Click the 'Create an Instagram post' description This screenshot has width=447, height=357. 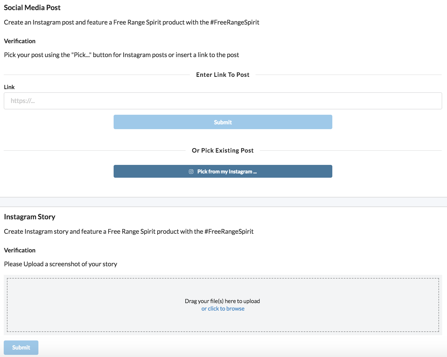[x=131, y=22]
